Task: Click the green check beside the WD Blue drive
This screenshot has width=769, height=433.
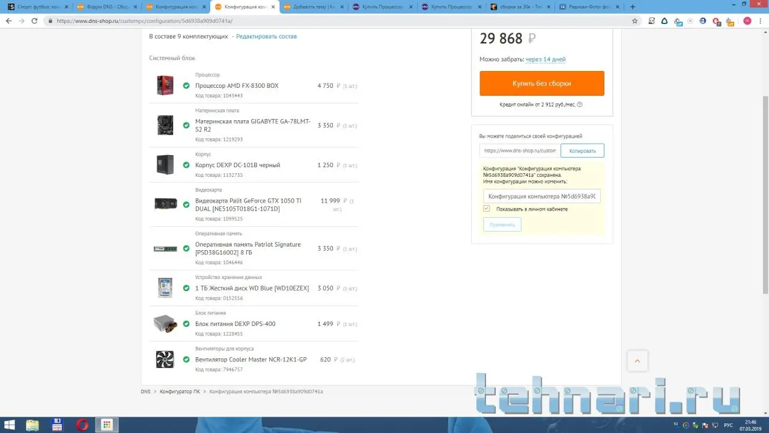Action: pos(186,288)
